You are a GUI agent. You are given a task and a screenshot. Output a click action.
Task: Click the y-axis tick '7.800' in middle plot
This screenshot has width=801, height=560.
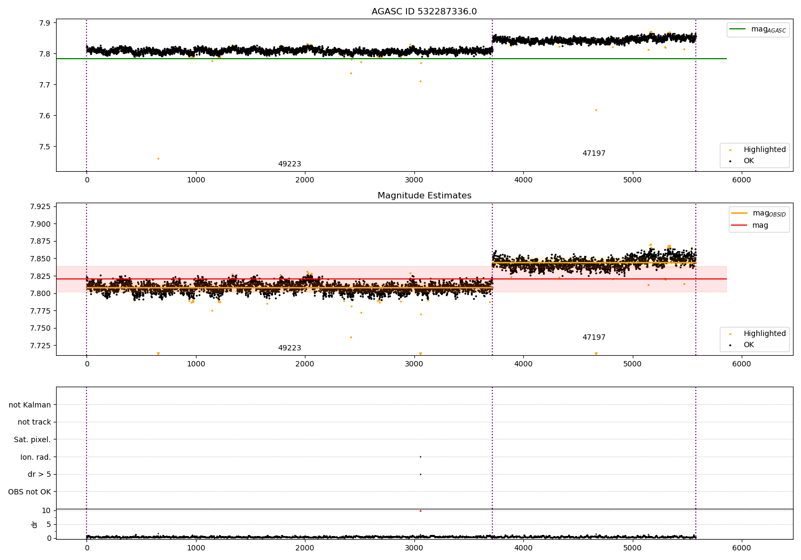[40, 293]
